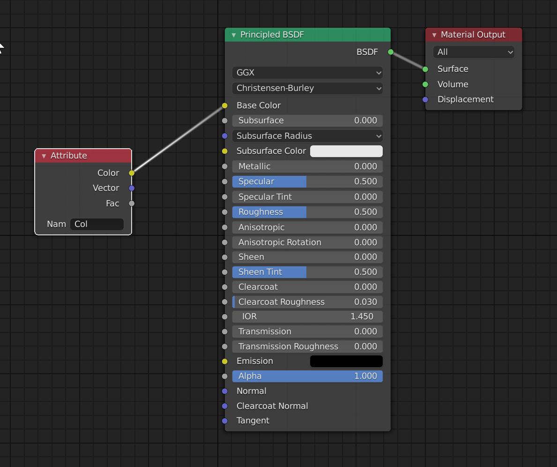The height and width of the screenshot is (467, 557).
Task: Click the Normal input socket
Action: tap(224, 391)
